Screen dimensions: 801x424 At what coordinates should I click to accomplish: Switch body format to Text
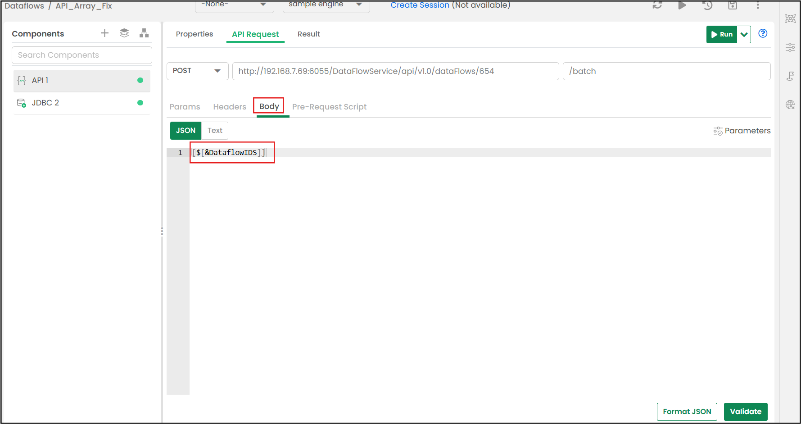point(215,131)
